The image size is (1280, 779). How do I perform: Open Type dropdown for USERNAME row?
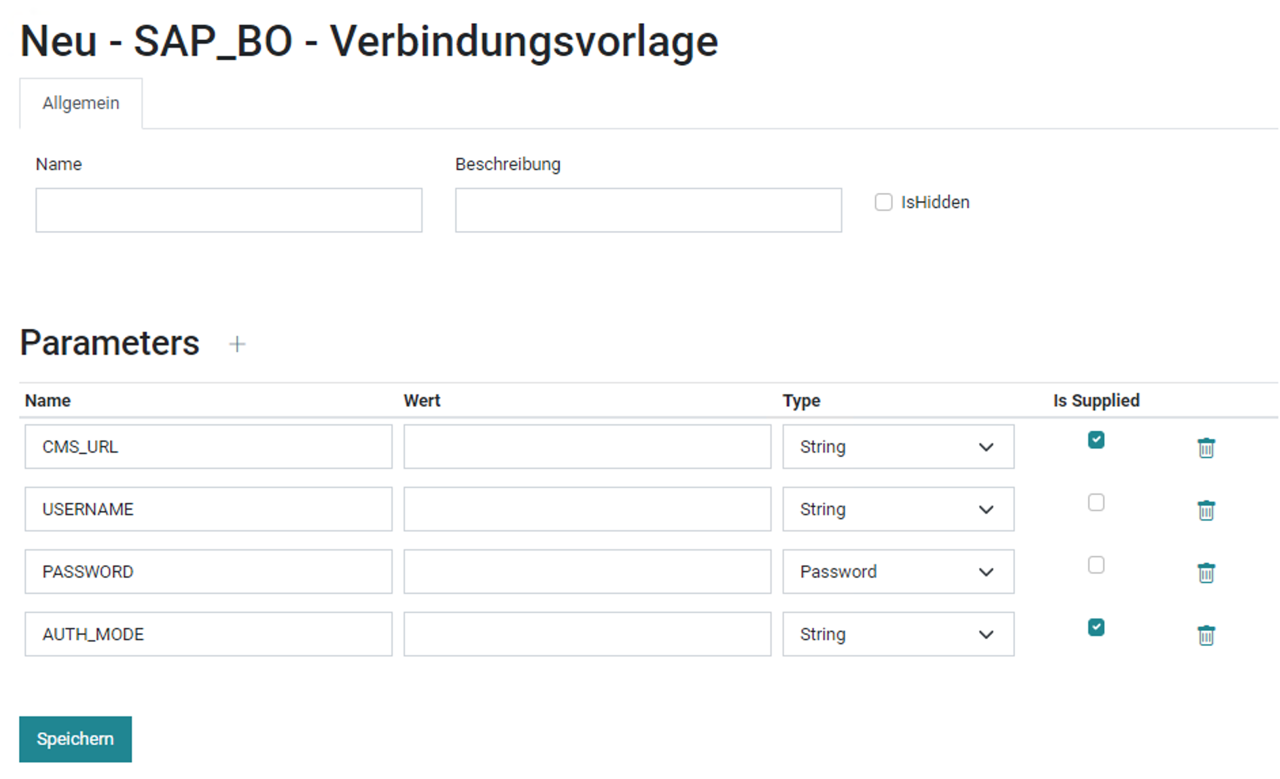[898, 509]
